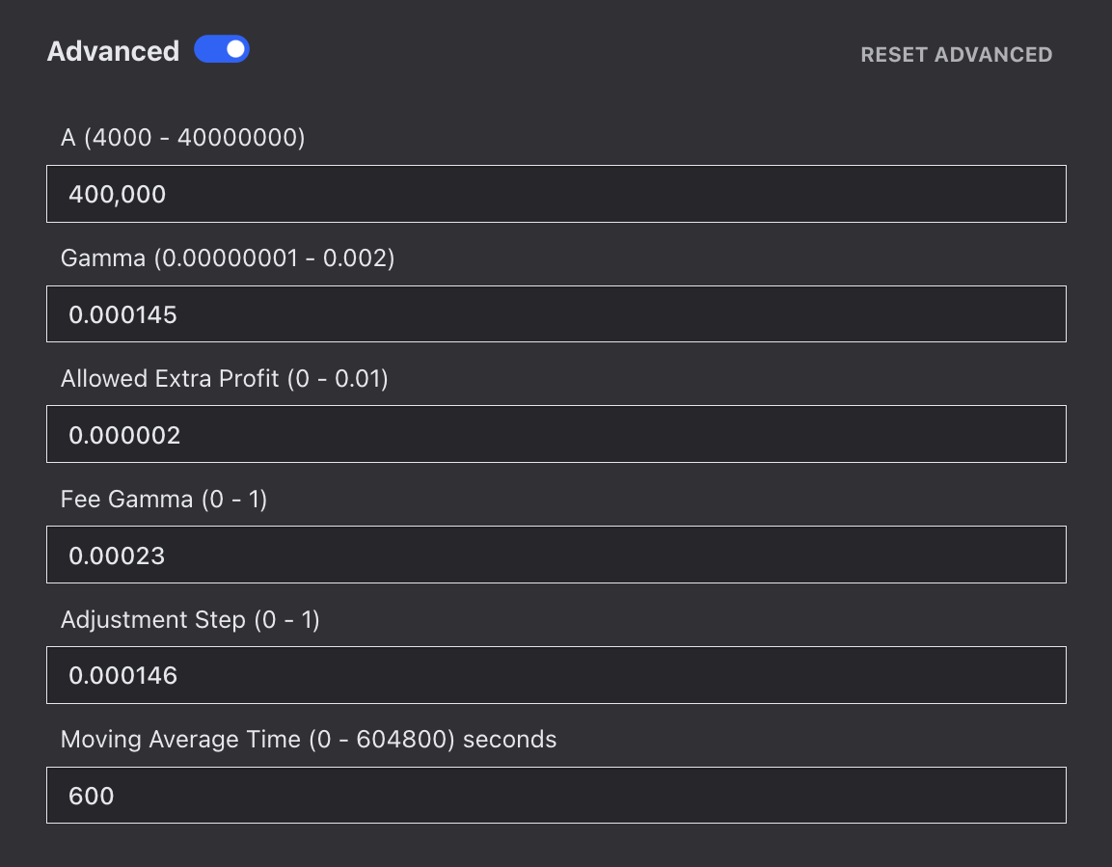Click the RESET ADVANCED button
This screenshot has width=1112, height=867.
pos(956,55)
